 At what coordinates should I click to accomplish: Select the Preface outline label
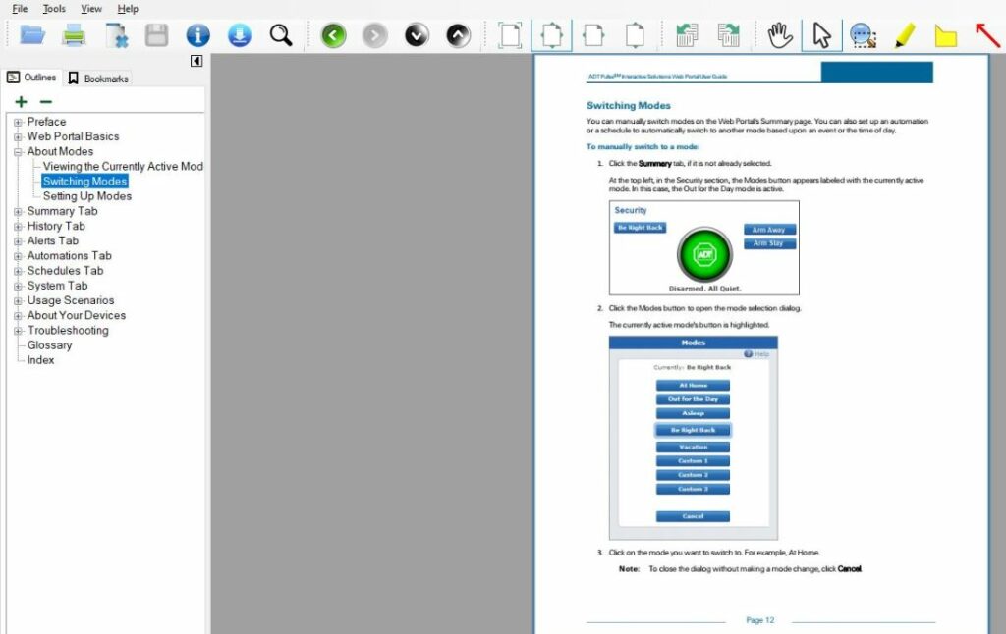point(46,122)
